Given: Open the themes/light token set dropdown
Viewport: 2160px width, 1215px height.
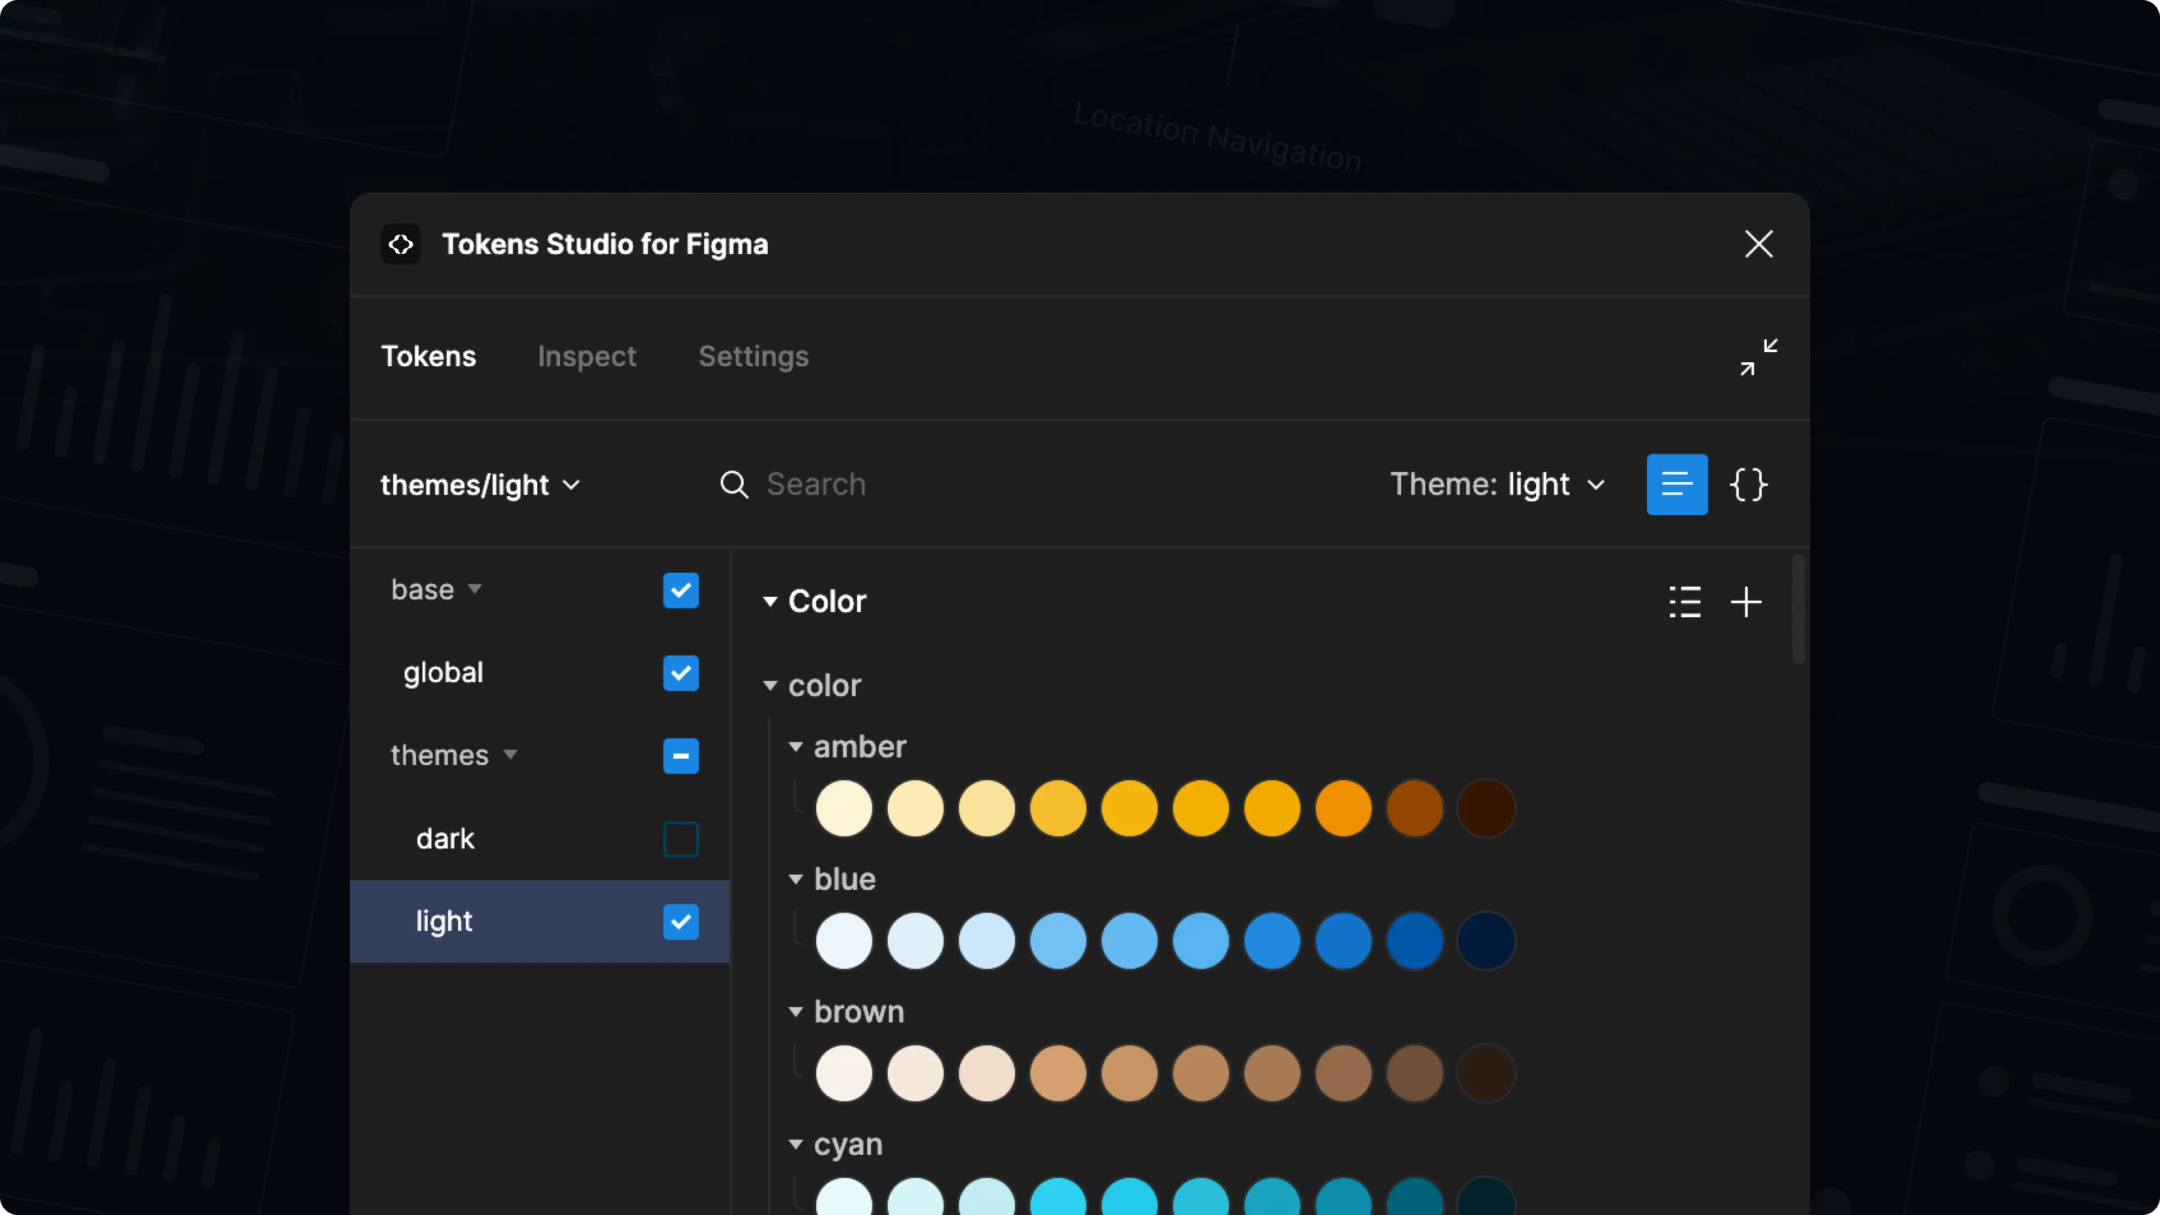Looking at the screenshot, I should click(480, 485).
